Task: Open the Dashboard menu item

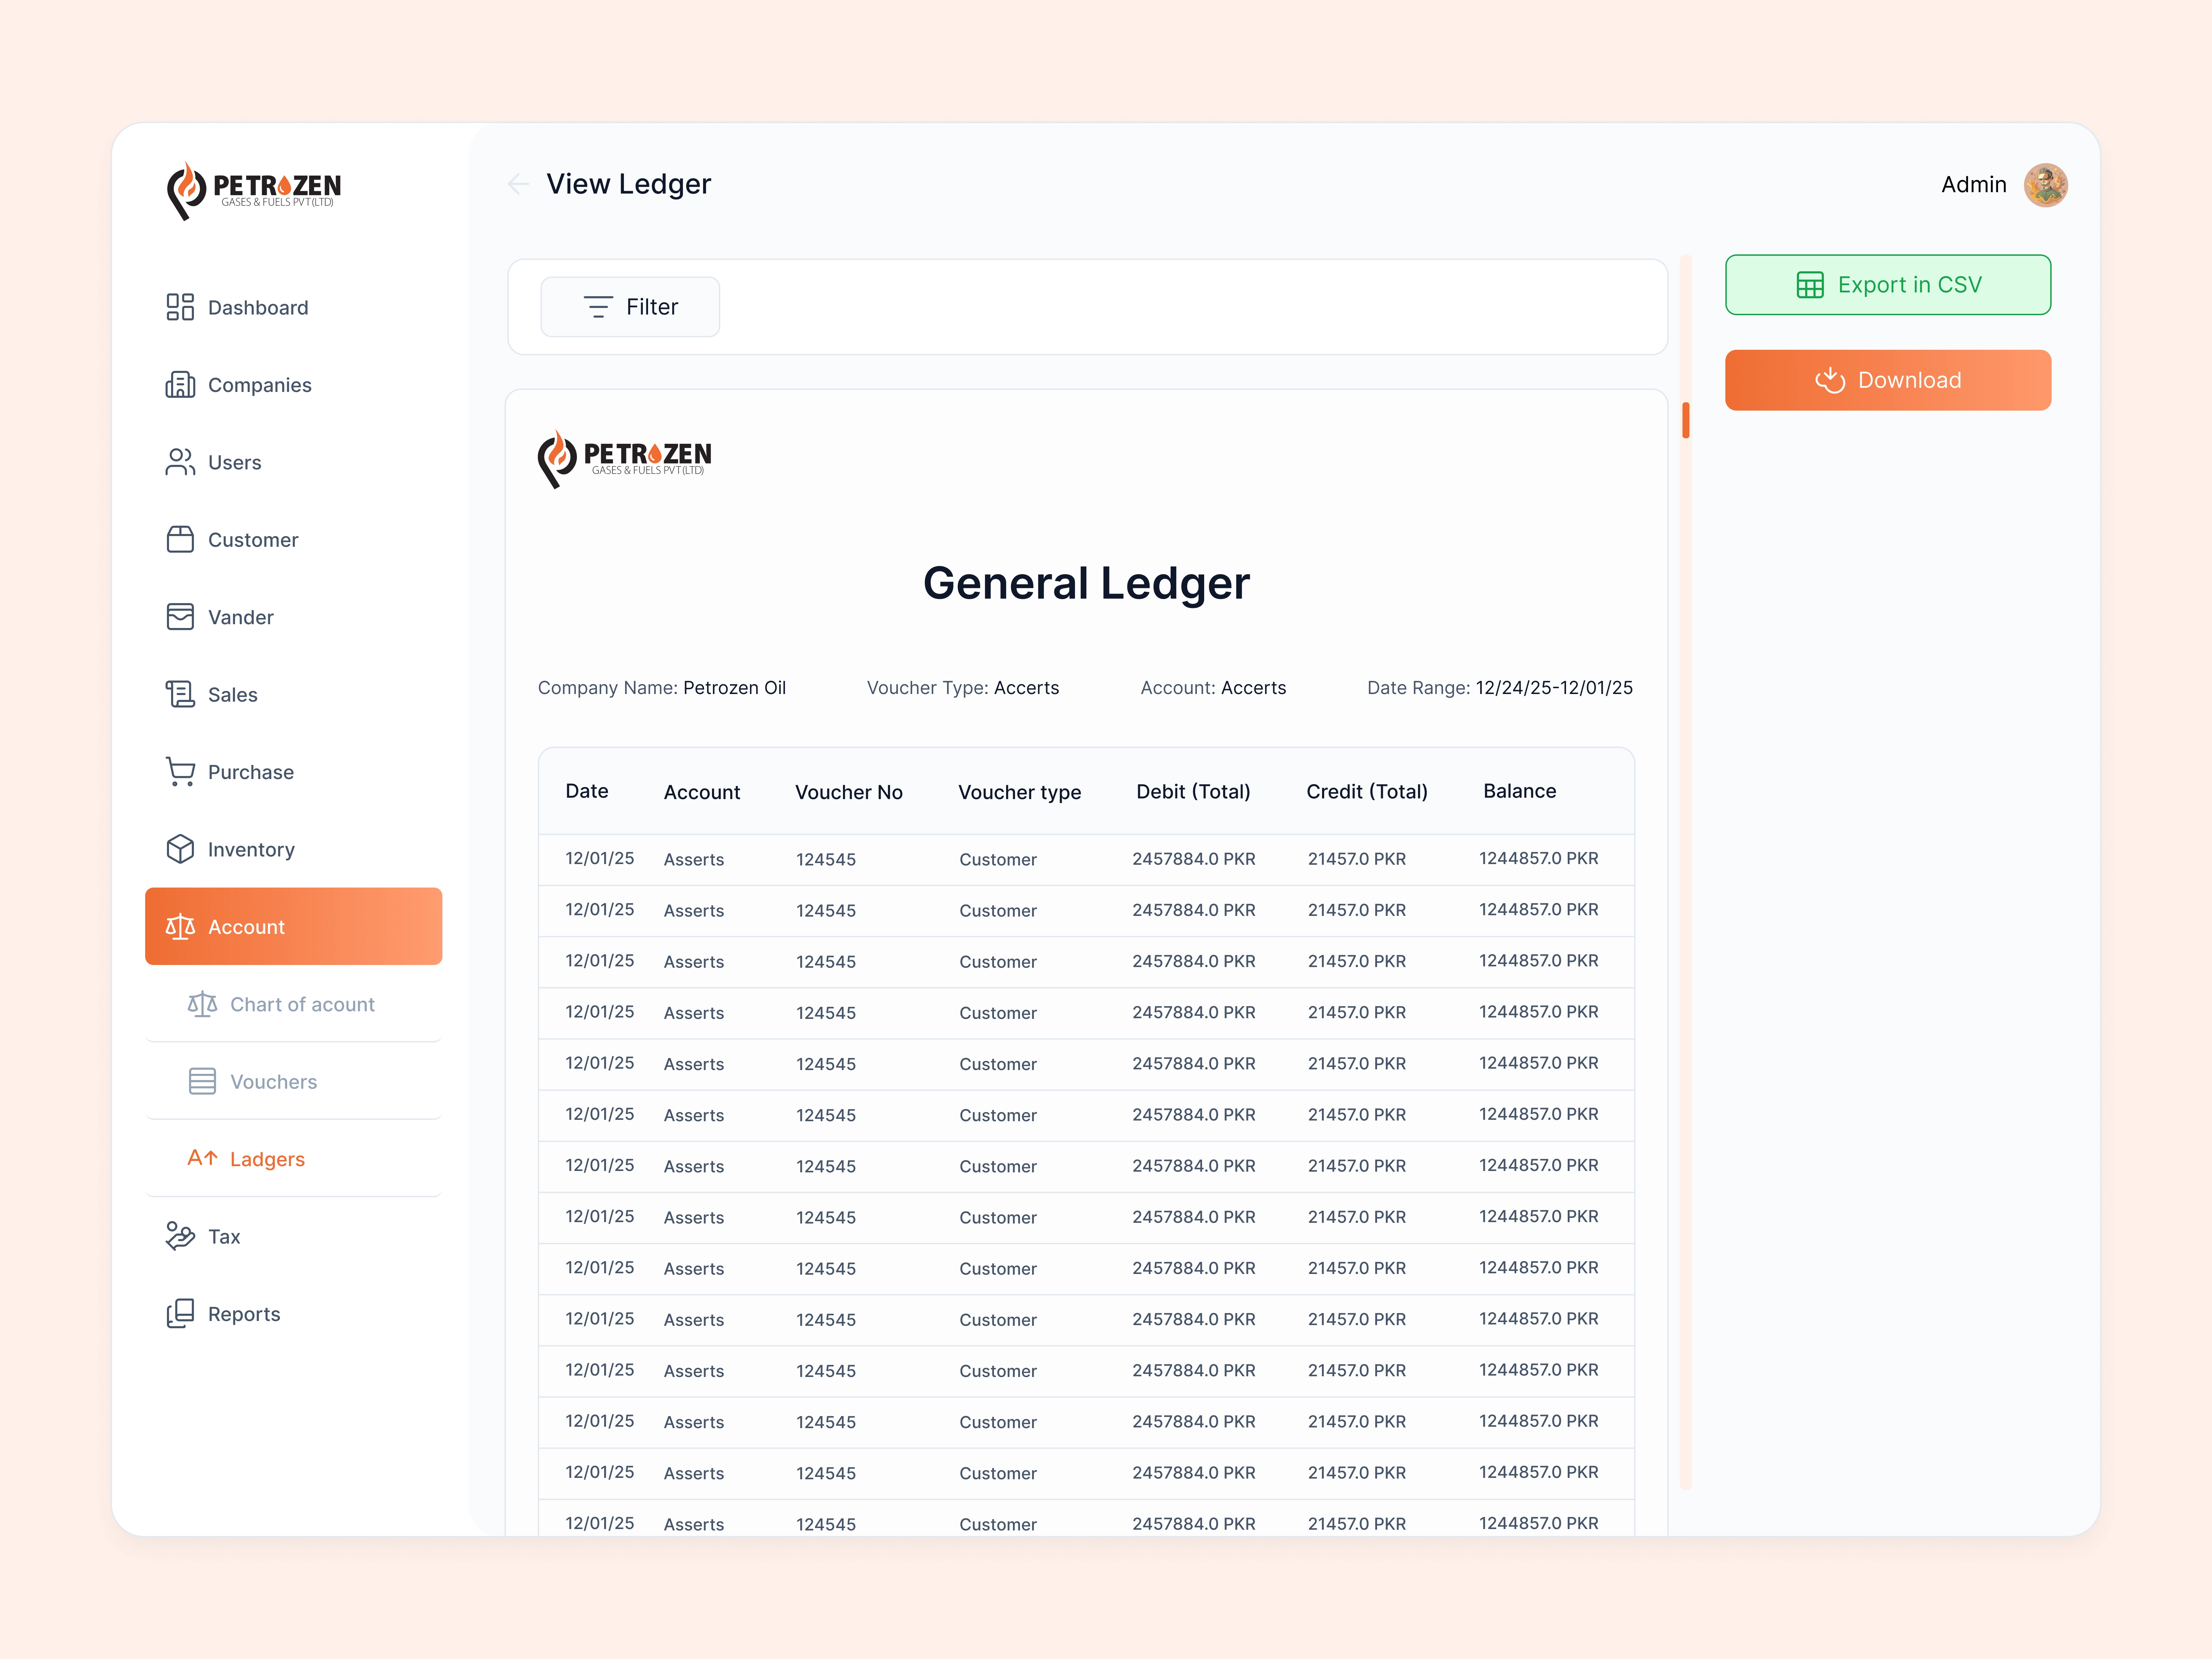Action: coord(293,307)
